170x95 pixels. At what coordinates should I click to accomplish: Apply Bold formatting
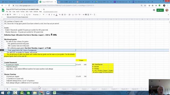(x=49, y=15)
